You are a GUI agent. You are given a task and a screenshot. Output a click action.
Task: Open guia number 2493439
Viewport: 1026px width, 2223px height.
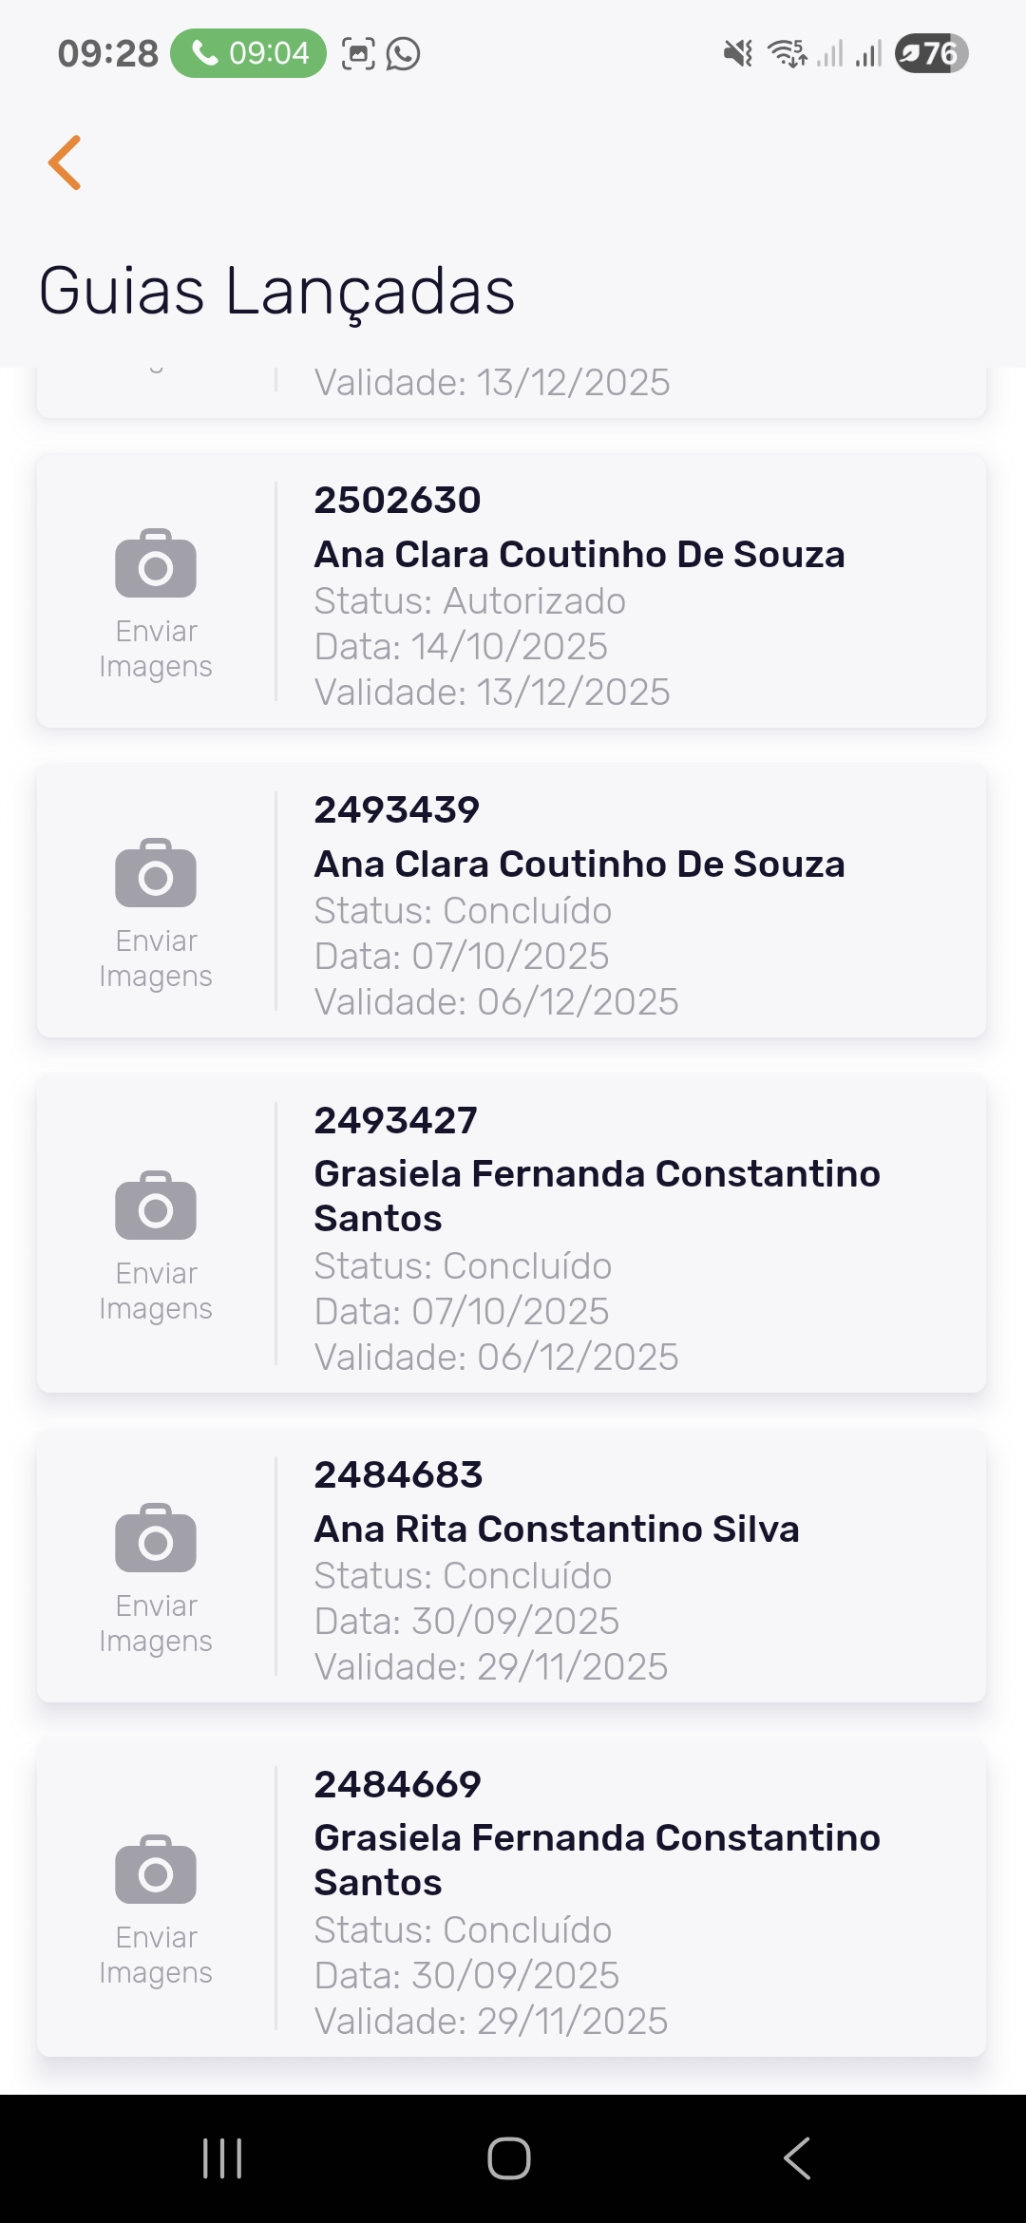coord(397,810)
